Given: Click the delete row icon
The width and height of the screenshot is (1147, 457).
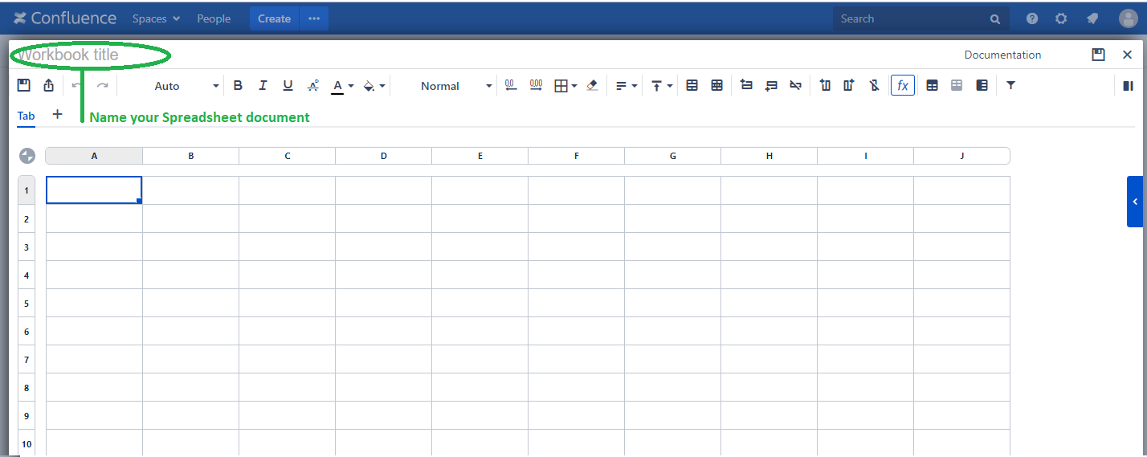Looking at the screenshot, I should tap(795, 85).
